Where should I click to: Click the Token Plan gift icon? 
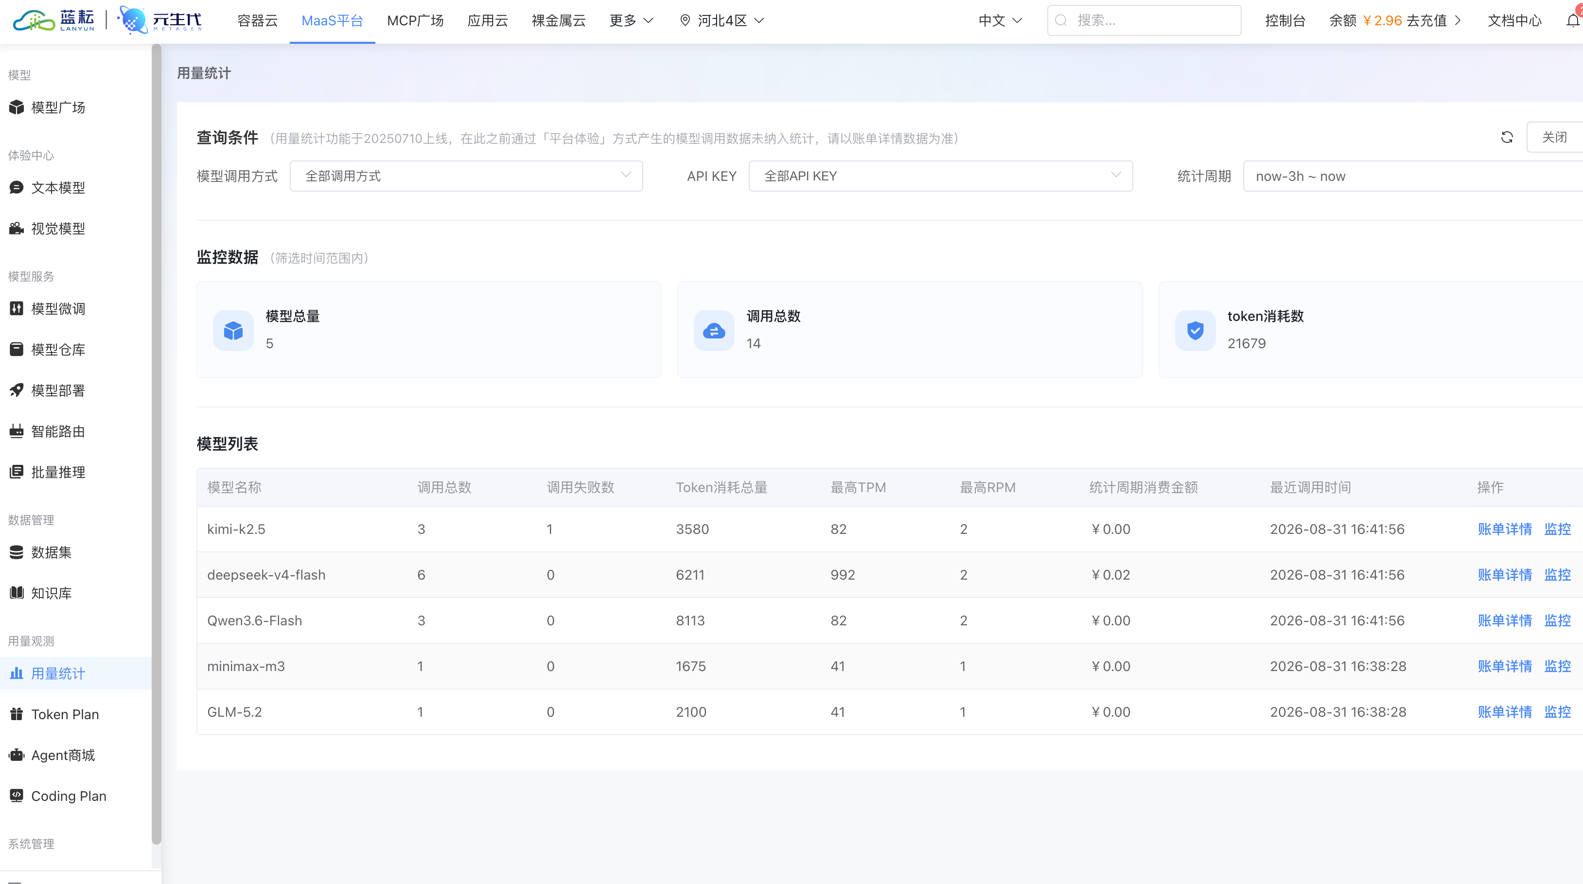point(17,714)
